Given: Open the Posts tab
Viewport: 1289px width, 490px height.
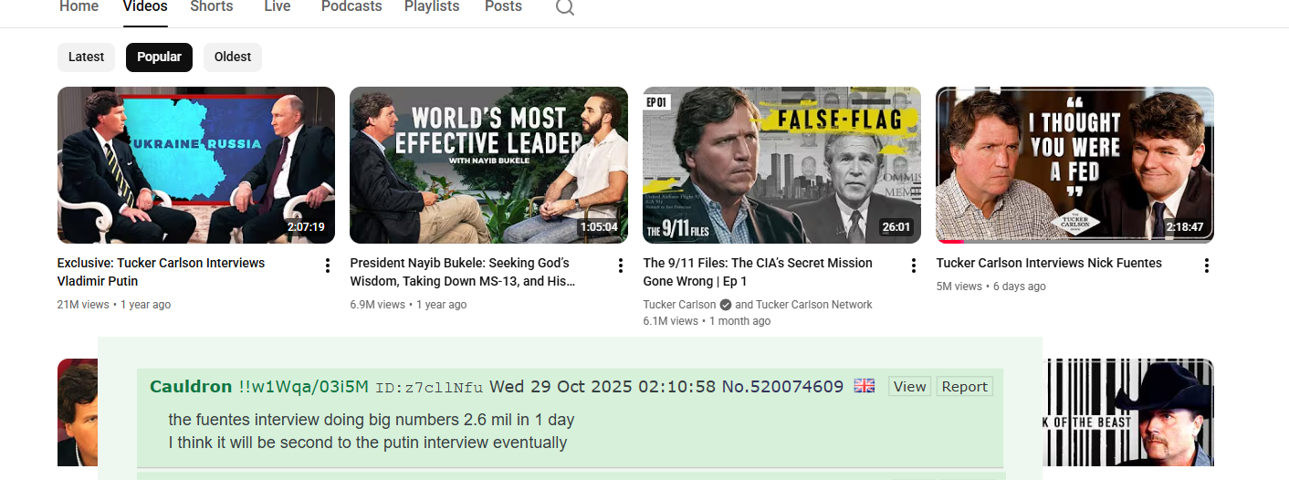Looking at the screenshot, I should click(x=503, y=6).
